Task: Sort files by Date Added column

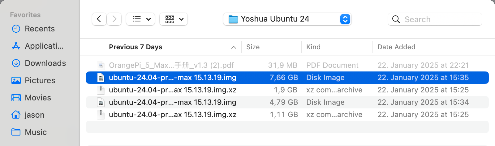Action: (x=396, y=47)
